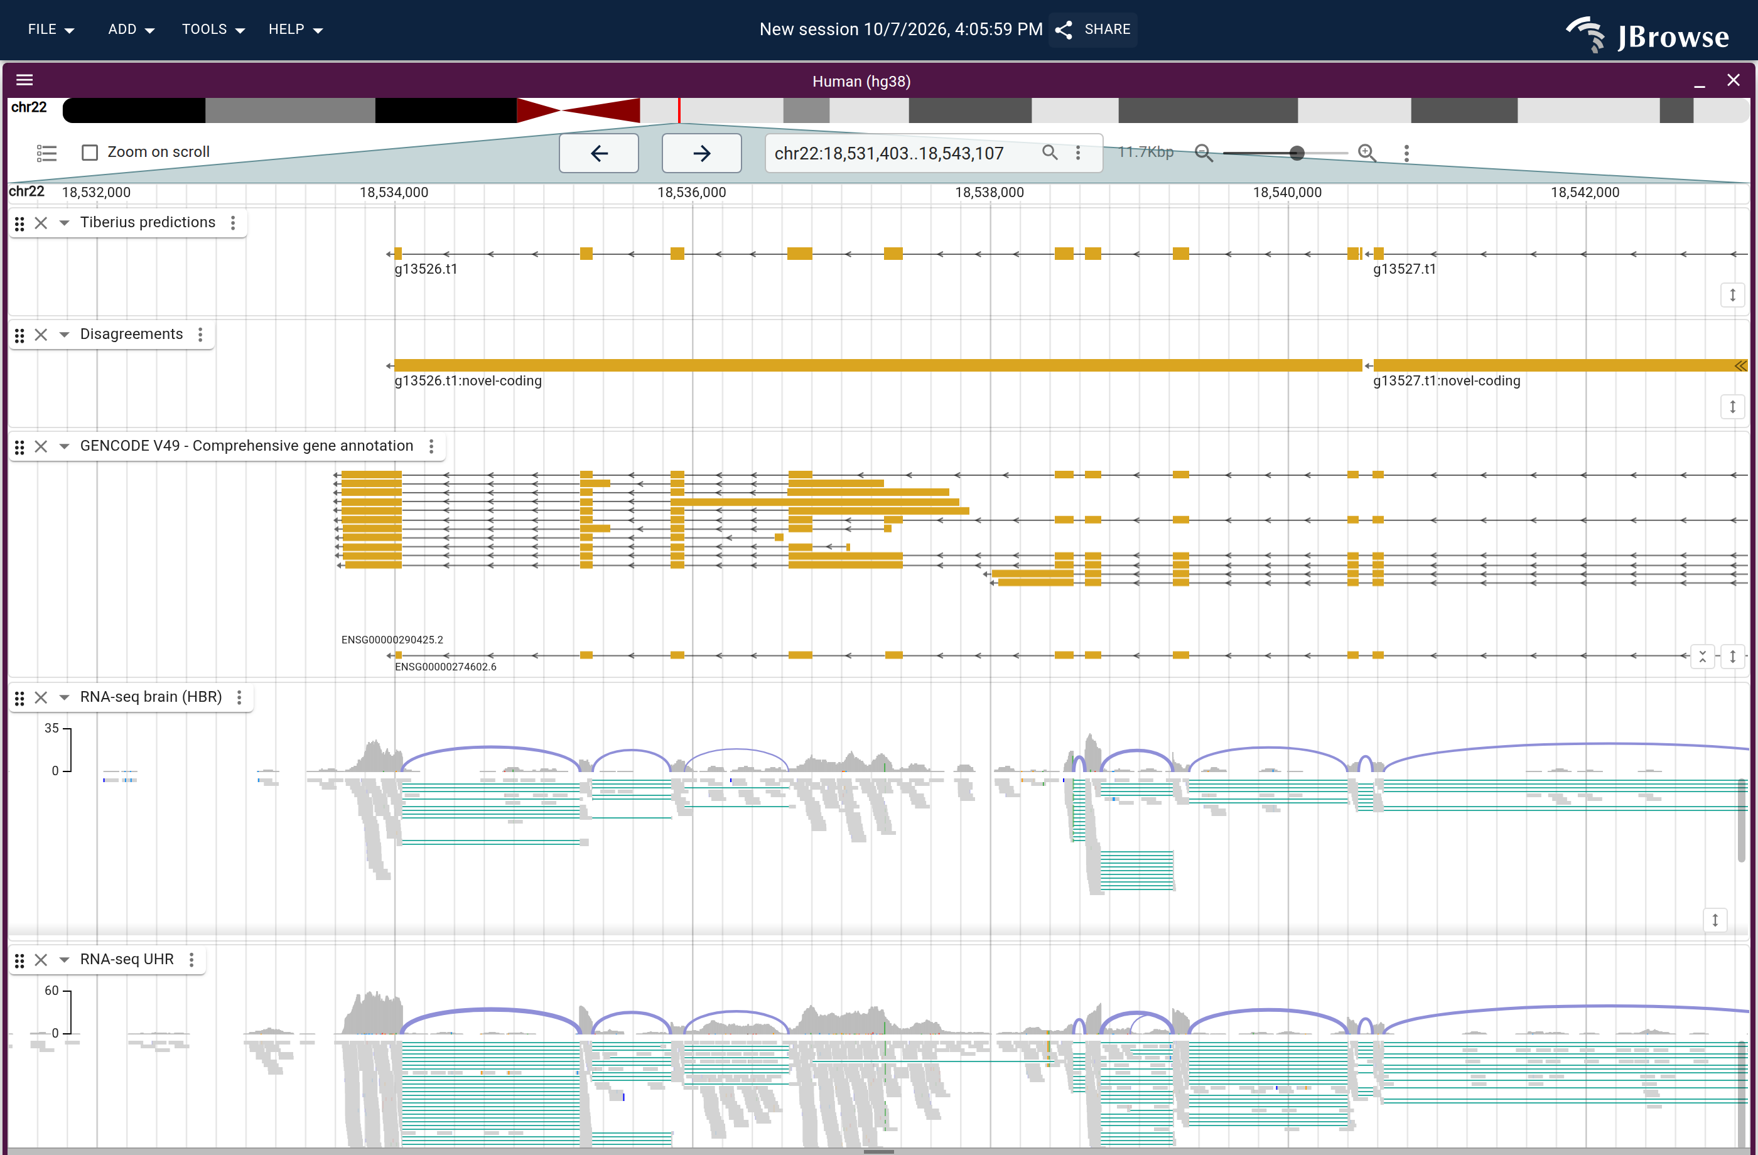The image size is (1758, 1155).
Task: Open the TOOLS menu
Action: tap(213, 30)
